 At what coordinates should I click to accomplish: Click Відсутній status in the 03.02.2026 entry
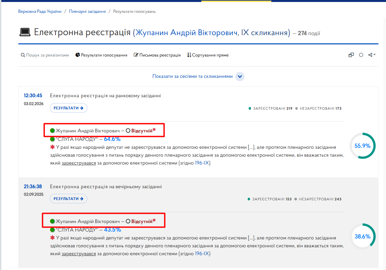(x=142, y=131)
